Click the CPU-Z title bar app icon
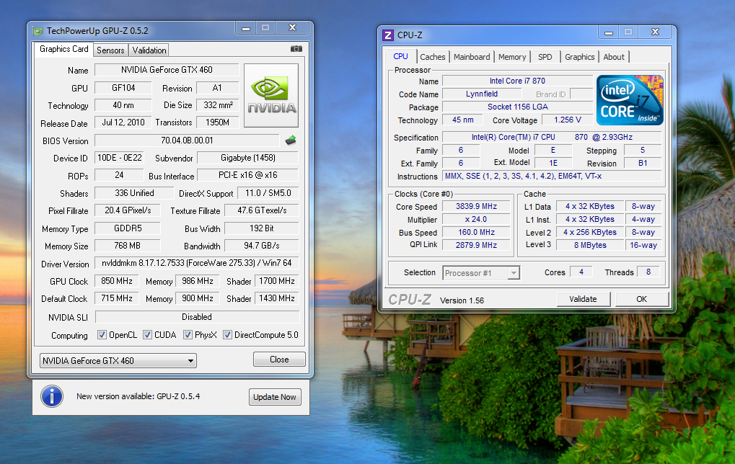735x464 pixels. (x=388, y=35)
